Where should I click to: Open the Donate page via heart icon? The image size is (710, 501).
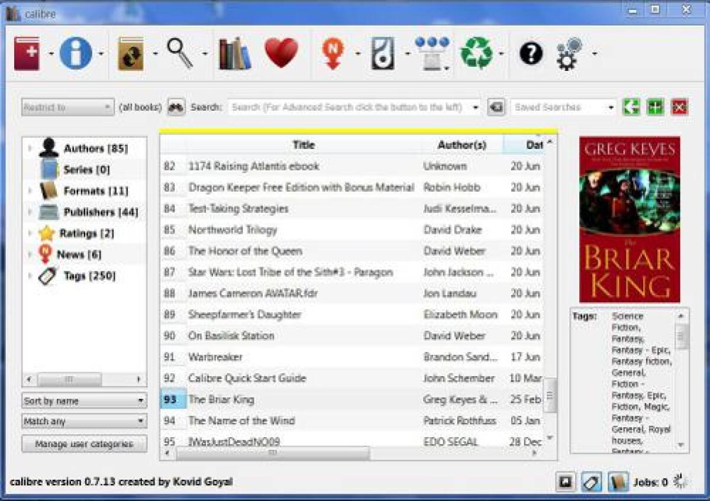pyautogui.click(x=283, y=52)
